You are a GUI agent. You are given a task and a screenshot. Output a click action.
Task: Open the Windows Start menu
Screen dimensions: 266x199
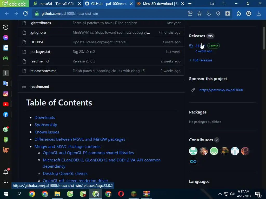[x=6, y=194]
